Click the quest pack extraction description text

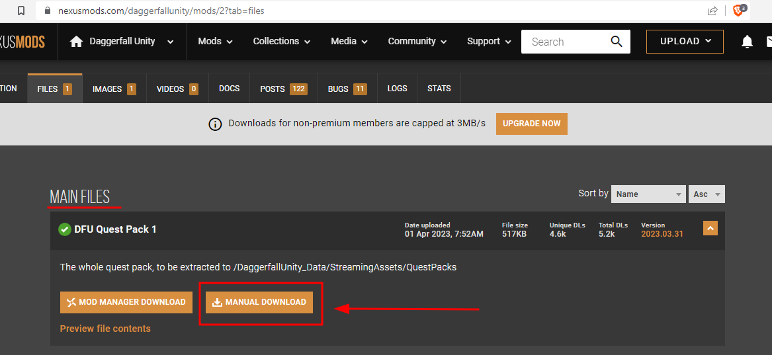coord(259,268)
